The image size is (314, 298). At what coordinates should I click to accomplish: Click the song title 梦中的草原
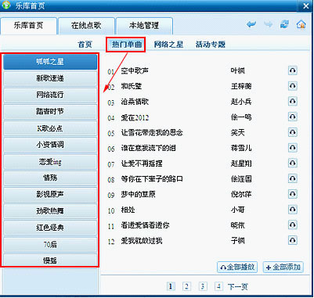pos(139,194)
